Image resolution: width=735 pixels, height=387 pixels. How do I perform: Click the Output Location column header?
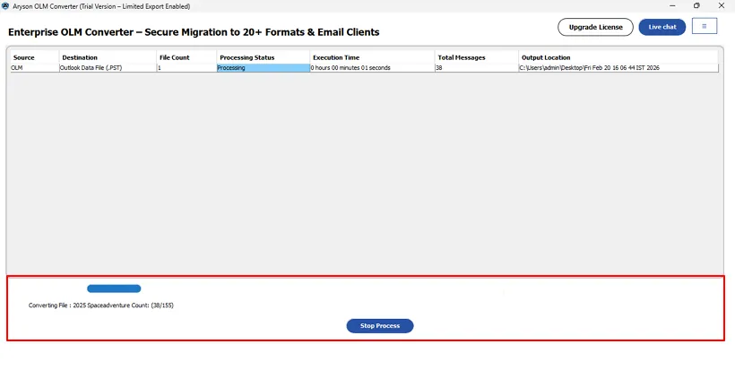click(x=545, y=57)
